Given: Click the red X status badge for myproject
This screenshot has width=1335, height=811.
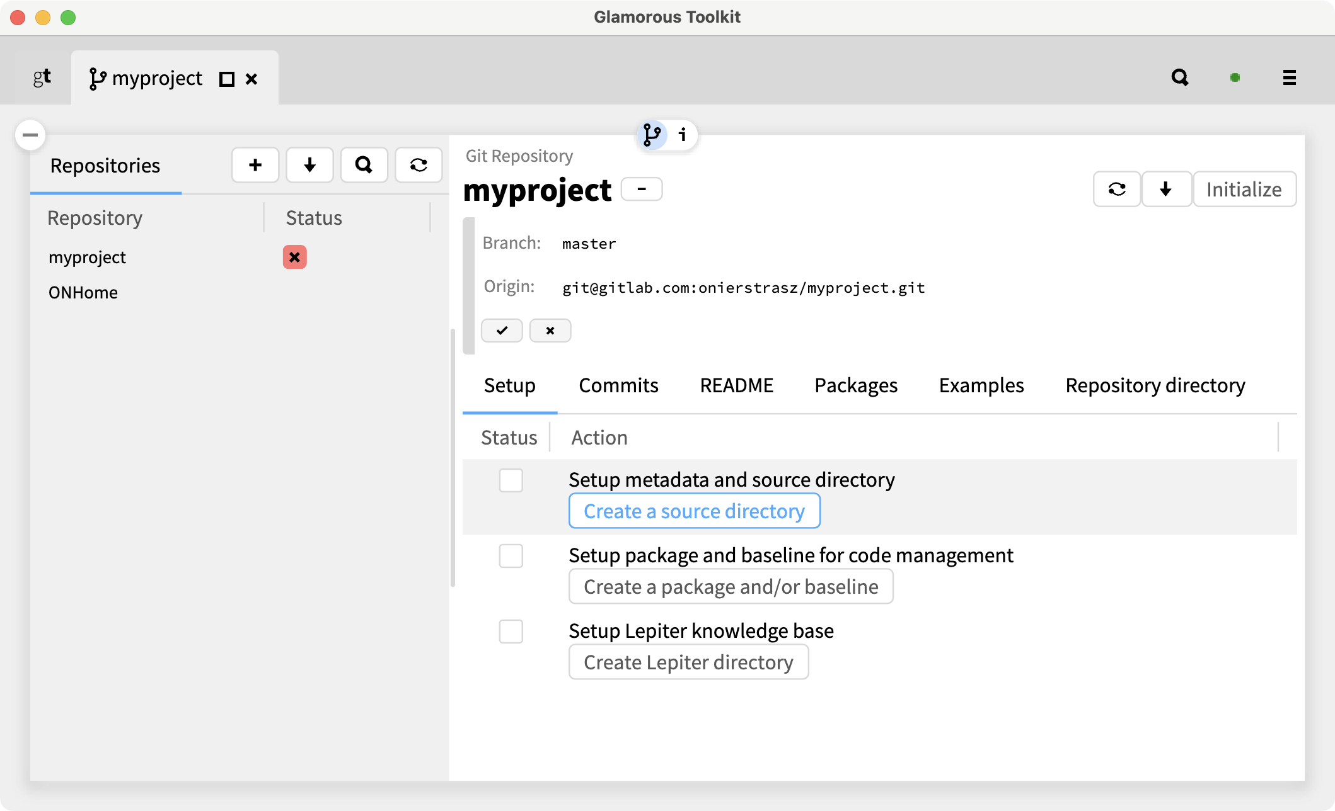Looking at the screenshot, I should pos(295,257).
